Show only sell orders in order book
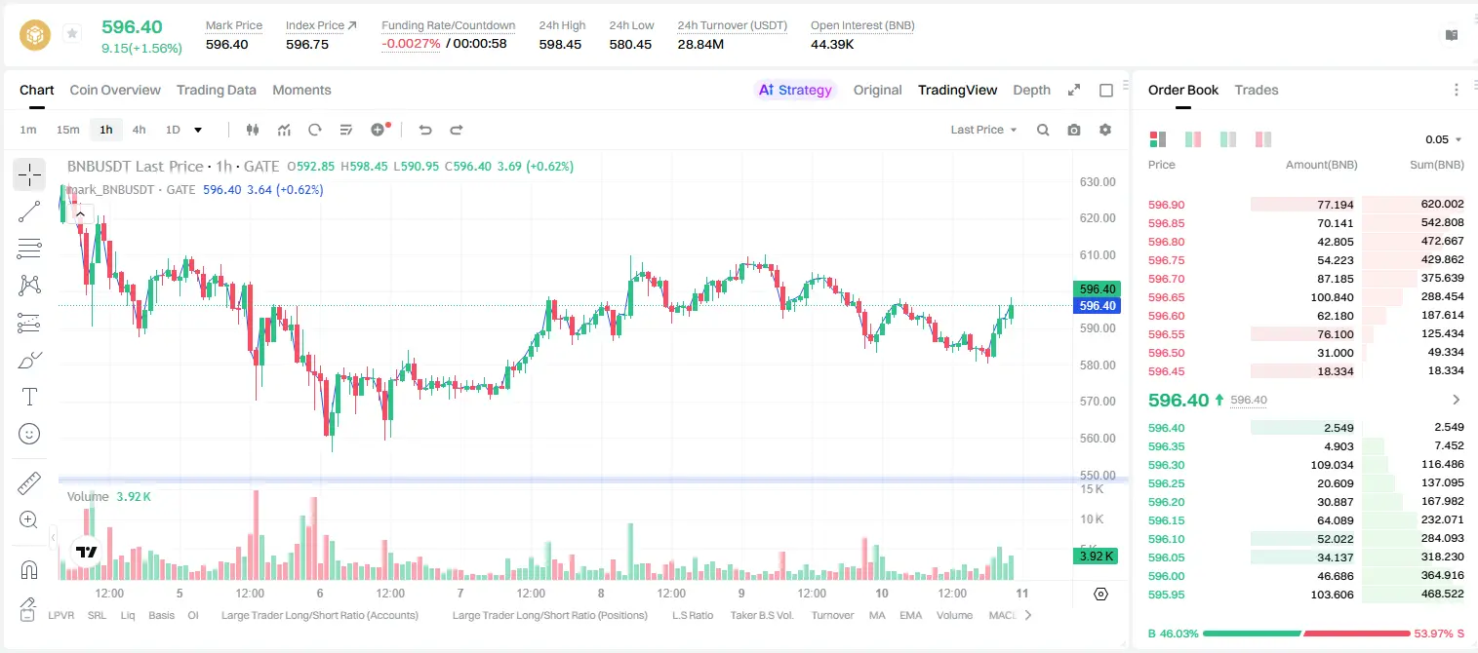Viewport: 1478px width, 653px height. [1263, 139]
